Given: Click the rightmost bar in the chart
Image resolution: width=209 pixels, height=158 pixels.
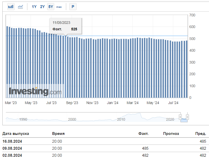Looking at the screenshot, I should 186,69.
